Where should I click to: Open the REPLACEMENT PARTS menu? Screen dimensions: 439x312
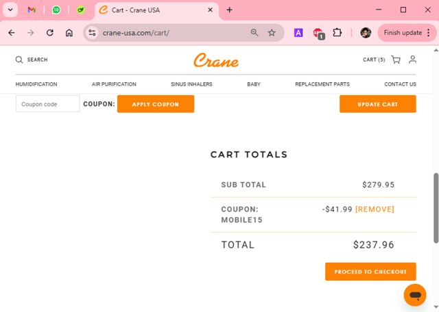(x=322, y=84)
